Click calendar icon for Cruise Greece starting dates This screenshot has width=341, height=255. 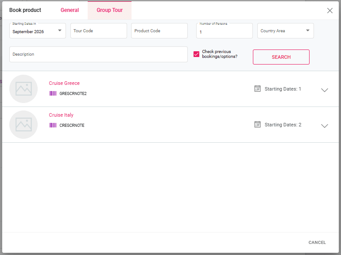257,89
